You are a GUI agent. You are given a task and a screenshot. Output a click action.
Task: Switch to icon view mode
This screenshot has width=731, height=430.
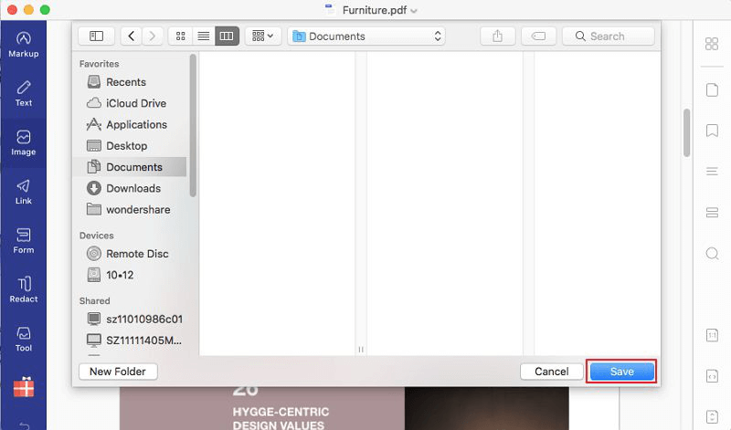point(180,37)
